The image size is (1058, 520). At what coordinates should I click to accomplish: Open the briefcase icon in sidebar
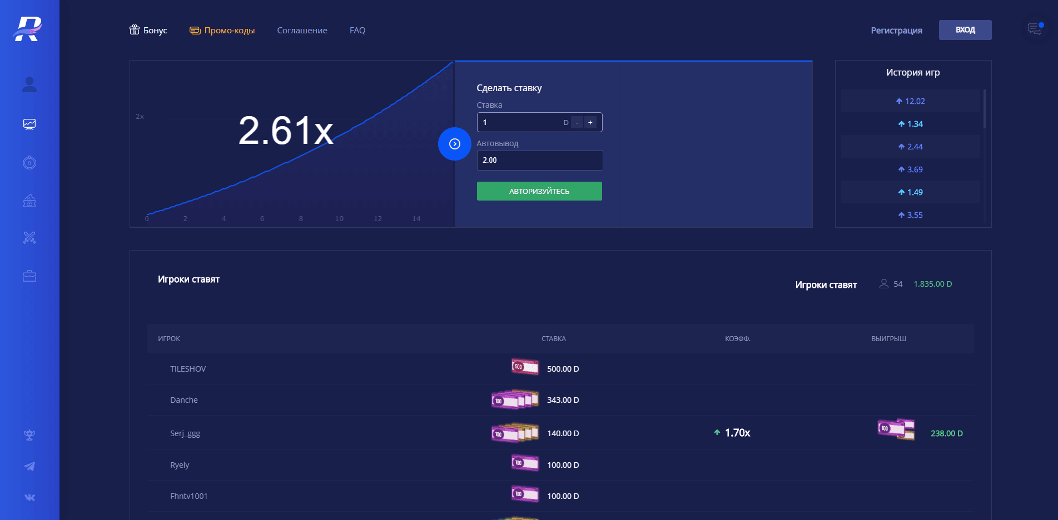[x=29, y=276]
